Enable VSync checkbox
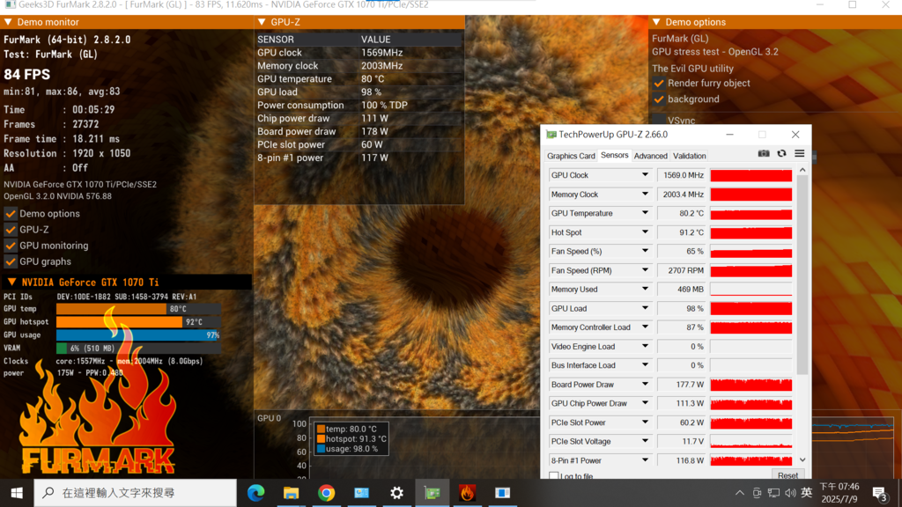902x507 pixels. click(659, 120)
